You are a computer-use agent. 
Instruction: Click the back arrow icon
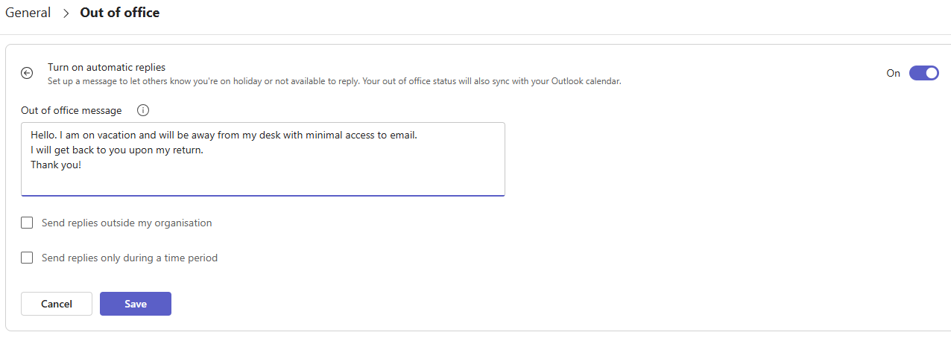(27, 73)
